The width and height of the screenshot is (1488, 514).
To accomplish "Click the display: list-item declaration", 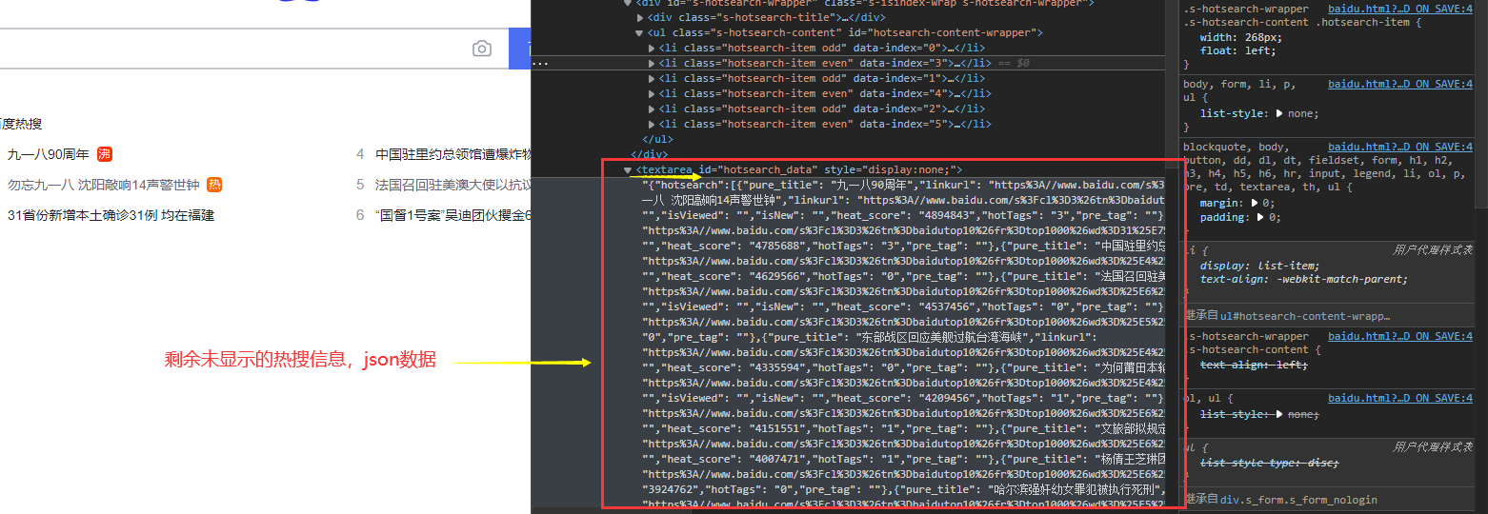I will [1261, 266].
